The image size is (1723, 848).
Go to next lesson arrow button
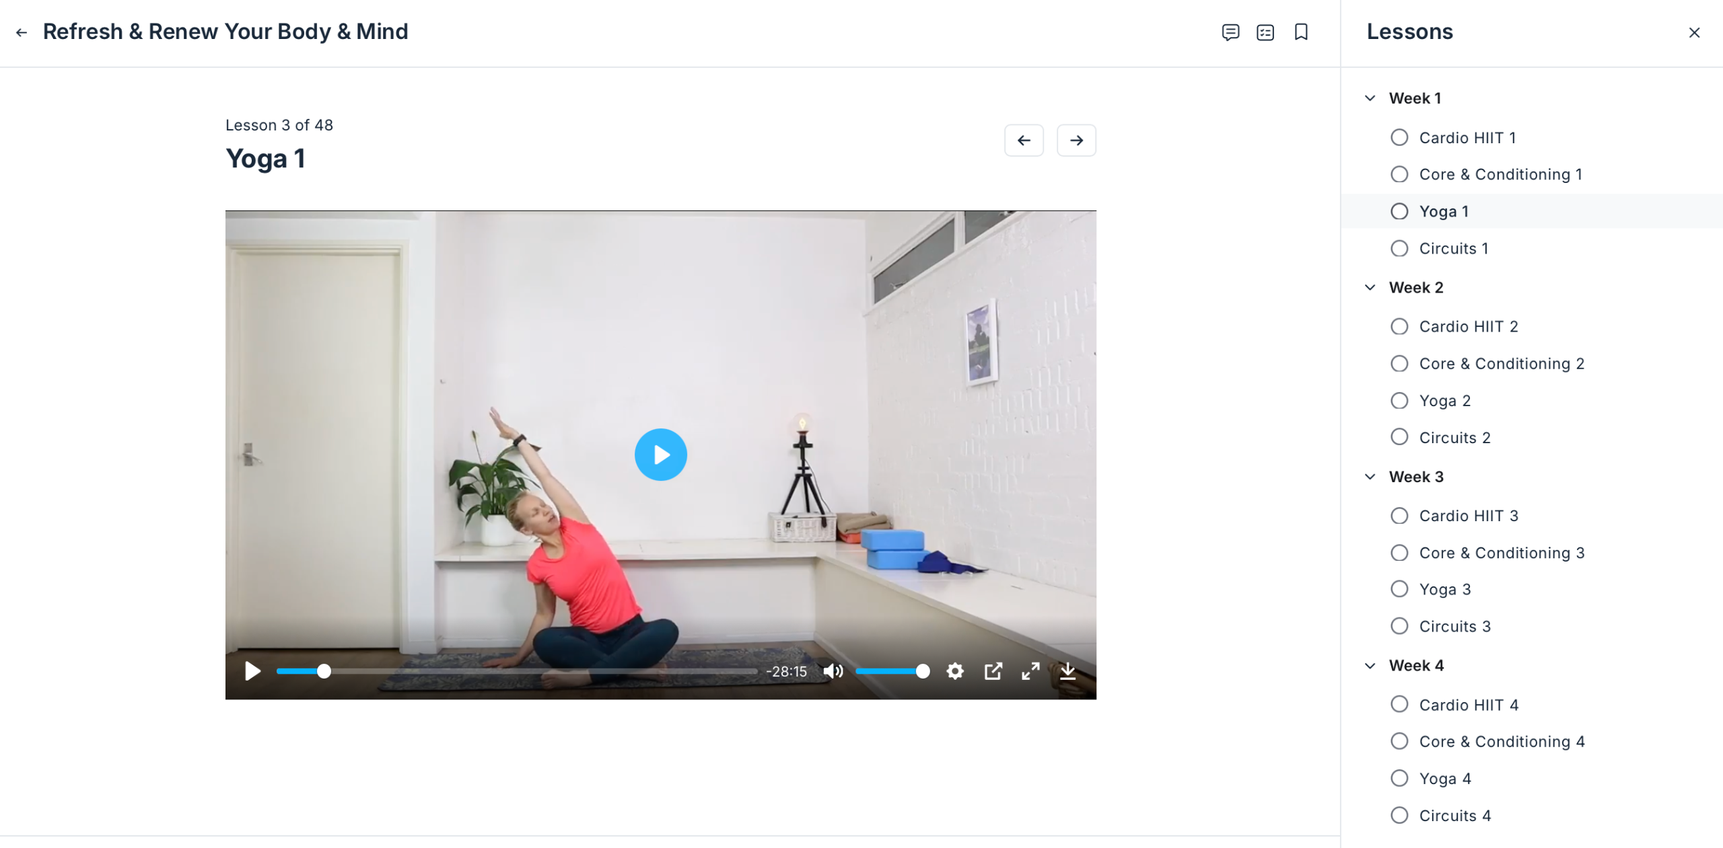[1076, 141]
